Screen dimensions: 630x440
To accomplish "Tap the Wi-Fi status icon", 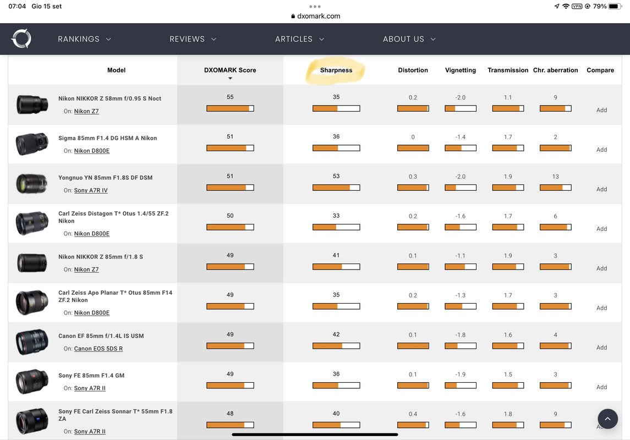I will coord(566,7).
